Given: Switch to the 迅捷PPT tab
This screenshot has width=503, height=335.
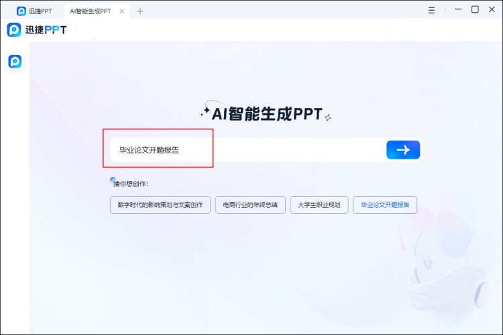Looking at the screenshot, I should tap(34, 11).
